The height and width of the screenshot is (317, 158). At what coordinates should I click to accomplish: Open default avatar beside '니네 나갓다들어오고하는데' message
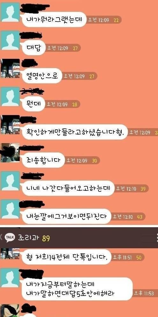point(10,181)
